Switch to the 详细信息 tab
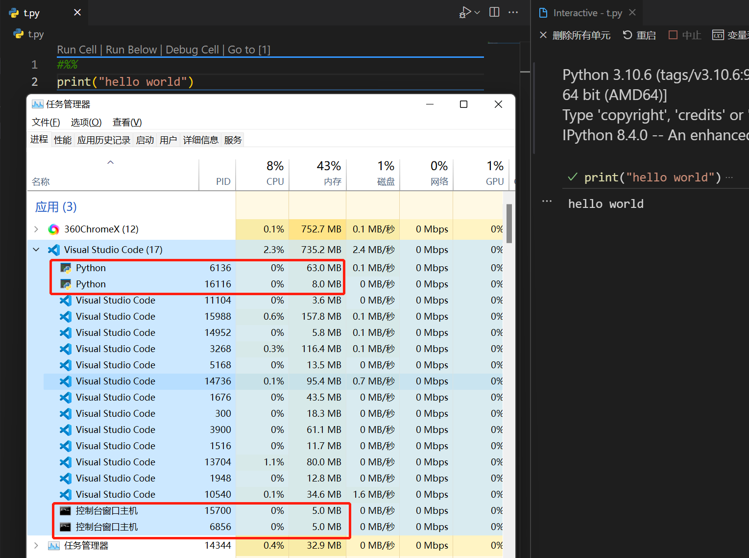749x558 pixels. [x=201, y=140]
